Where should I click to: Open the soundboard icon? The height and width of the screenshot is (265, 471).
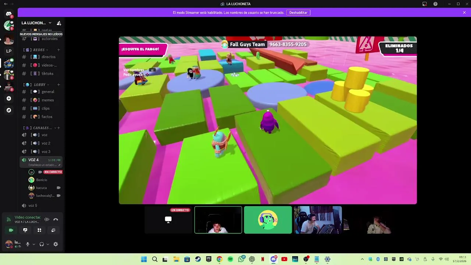click(53, 230)
